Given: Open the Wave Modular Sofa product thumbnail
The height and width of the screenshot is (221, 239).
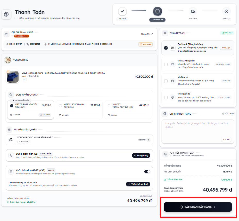Looking at the screenshot, I should [13, 77].
